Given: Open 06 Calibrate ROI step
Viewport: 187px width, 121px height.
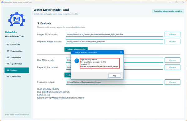Looking at the screenshot, I should coord(17,77).
